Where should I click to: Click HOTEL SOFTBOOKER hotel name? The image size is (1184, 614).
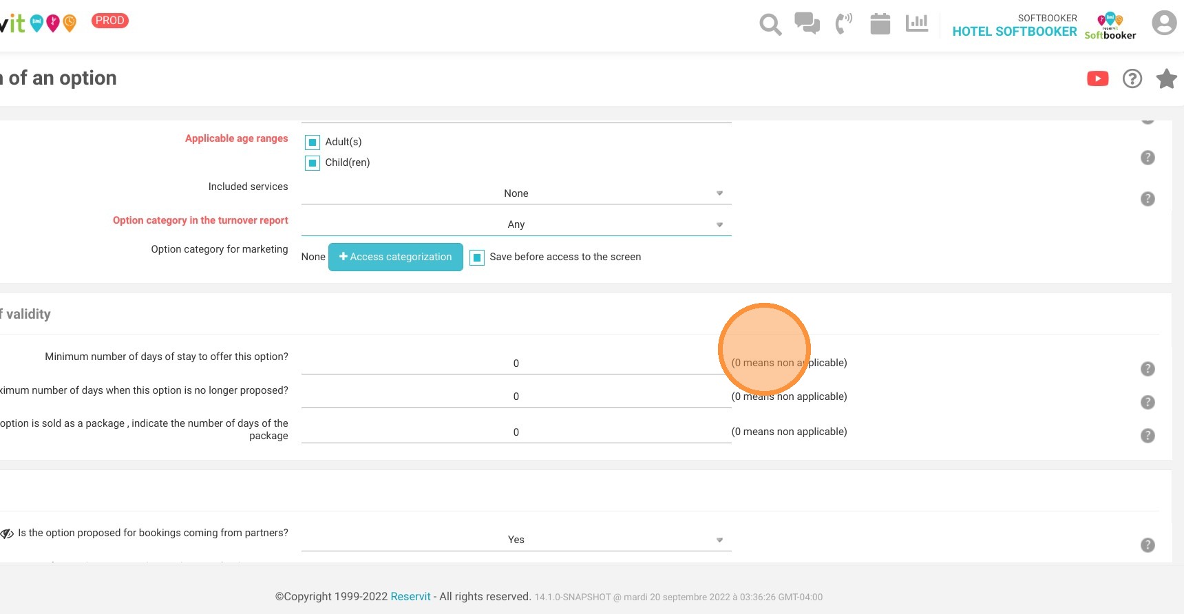pos(1015,32)
